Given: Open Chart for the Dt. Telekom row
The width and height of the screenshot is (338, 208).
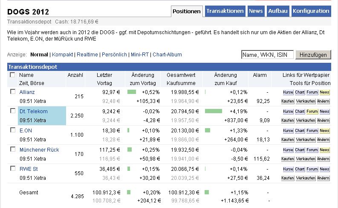Looking at the screenshot, I should 300,111.
